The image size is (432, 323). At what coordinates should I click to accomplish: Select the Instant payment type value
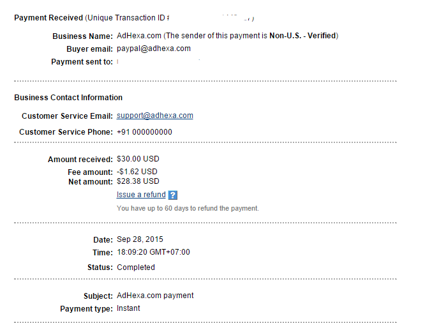pyautogui.click(x=128, y=308)
